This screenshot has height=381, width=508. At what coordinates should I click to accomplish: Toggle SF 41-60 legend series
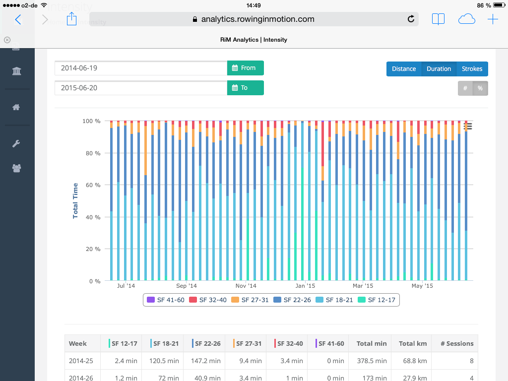click(x=166, y=300)
